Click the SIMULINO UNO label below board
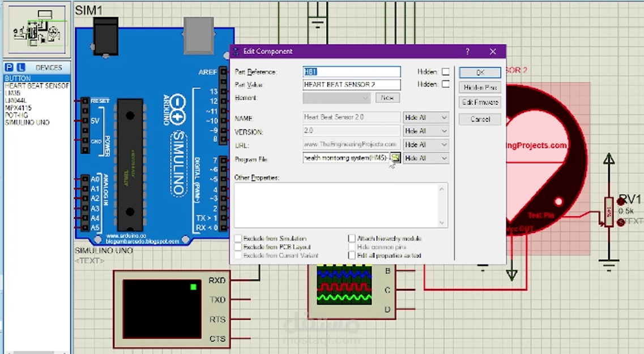Screen dimensions: 644x354 pos(104,251)
